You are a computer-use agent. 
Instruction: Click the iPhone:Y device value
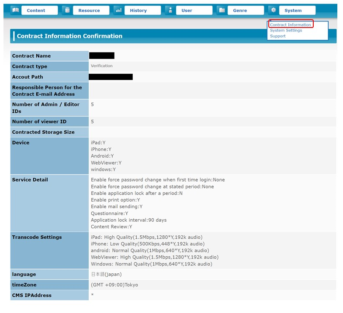click(101, 149)
